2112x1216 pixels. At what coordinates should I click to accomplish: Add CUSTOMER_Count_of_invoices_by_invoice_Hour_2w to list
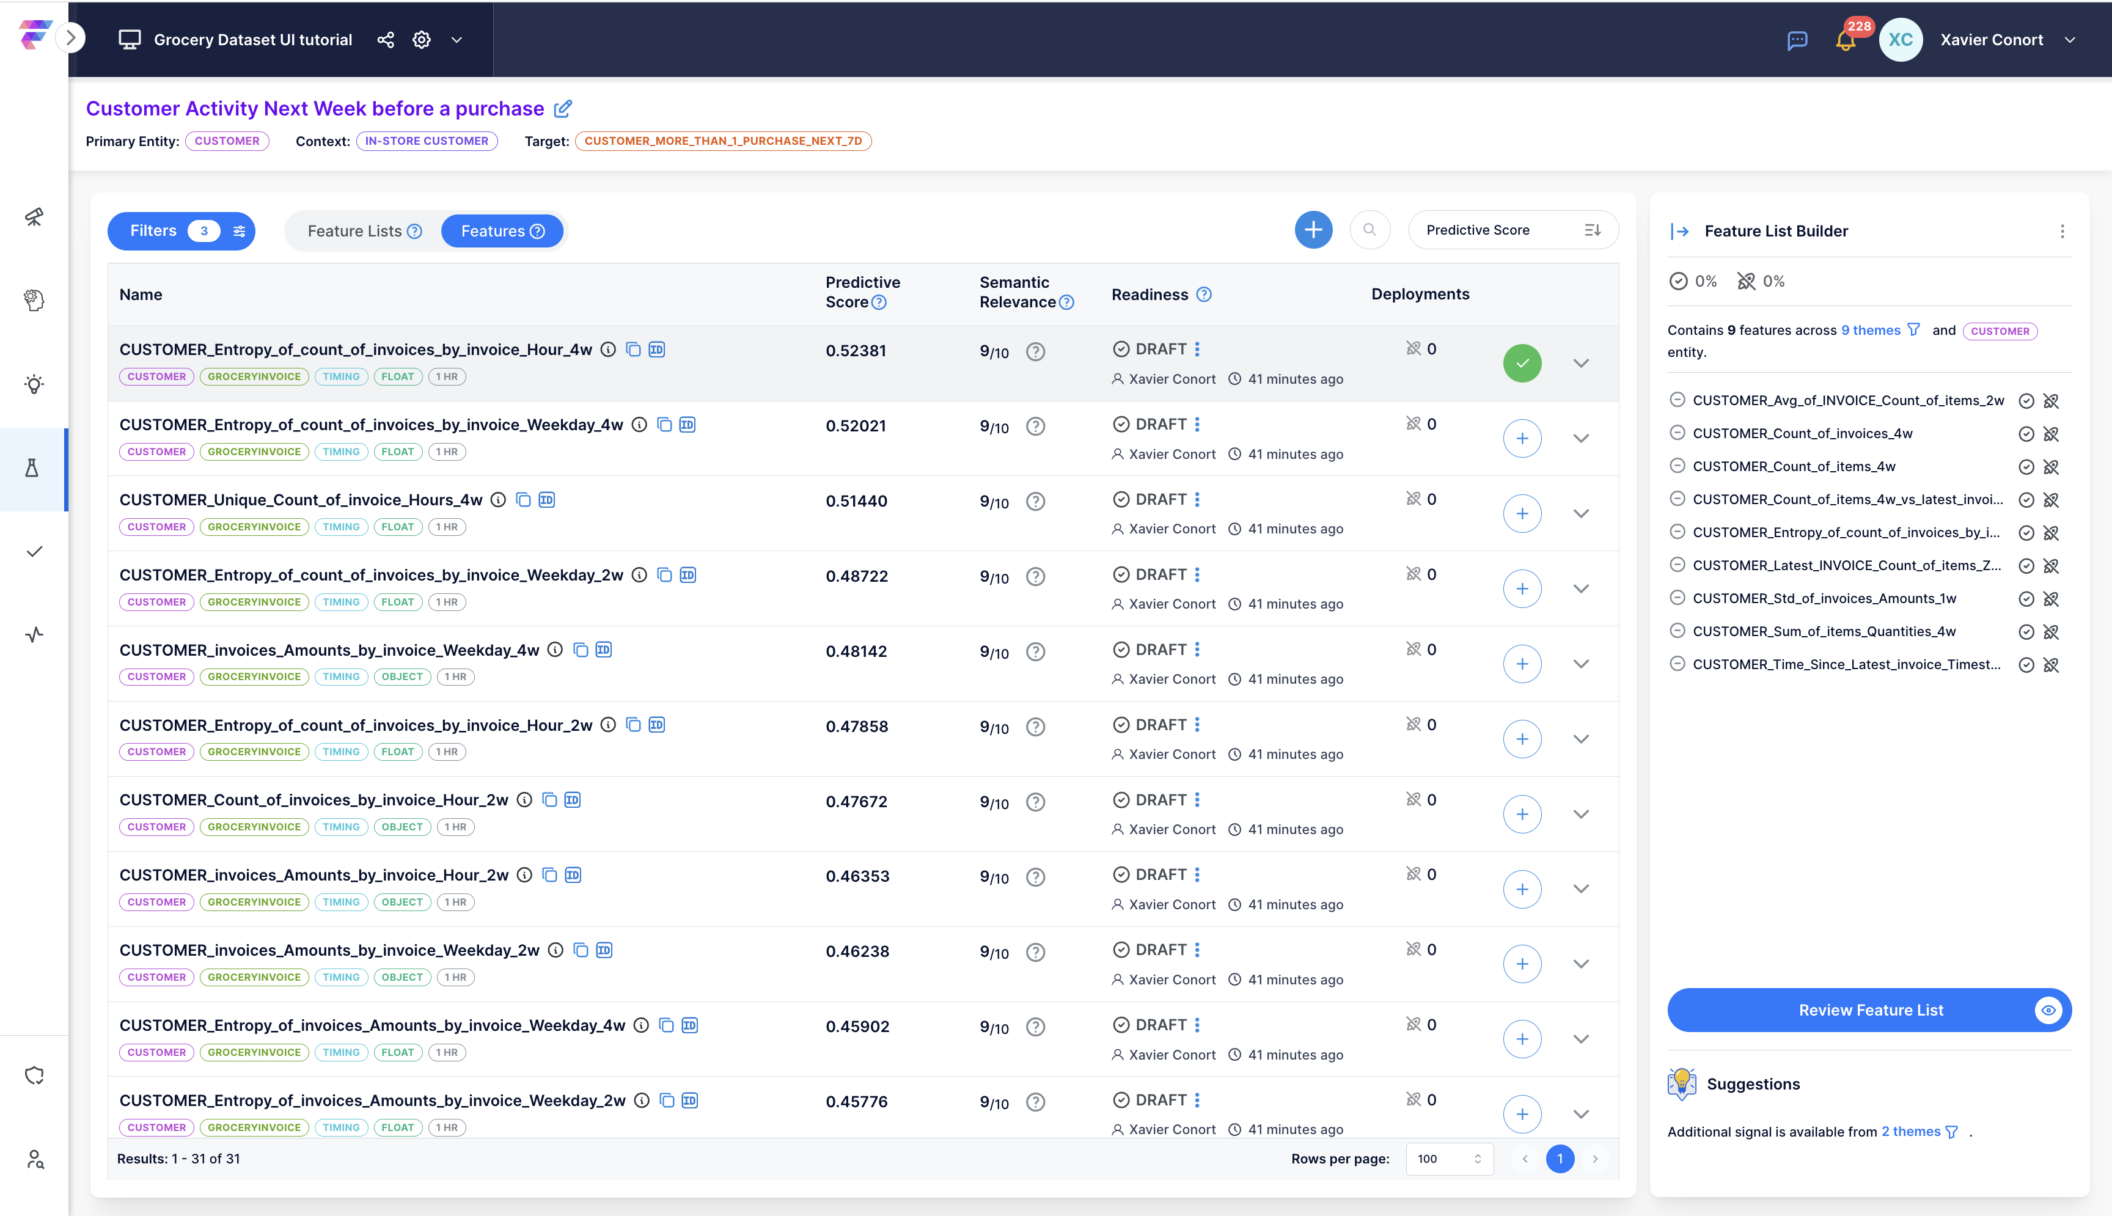pyautogui.click(x=1522, y=815)
